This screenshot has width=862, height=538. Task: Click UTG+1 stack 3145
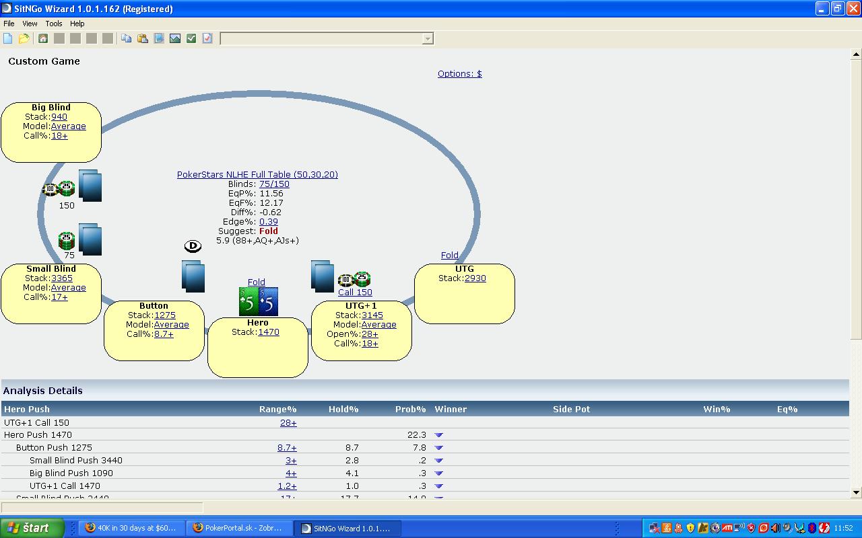tap(372, 315)
